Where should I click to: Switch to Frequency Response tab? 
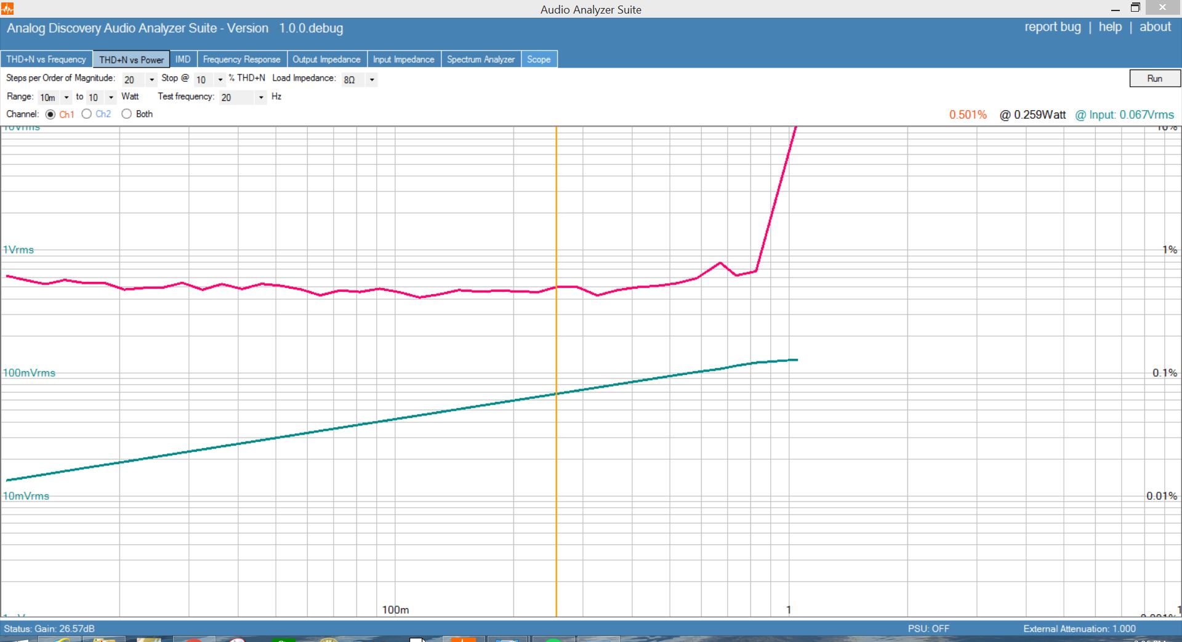[241, 59]
